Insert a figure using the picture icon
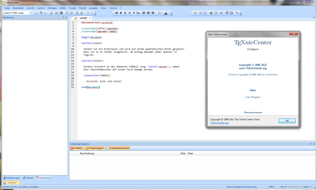The width and height of the screenshot is (317, 190). (x=211, y=13)
